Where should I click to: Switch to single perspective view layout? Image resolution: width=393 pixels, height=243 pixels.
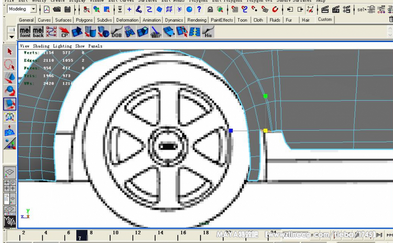tap(9, 172)
